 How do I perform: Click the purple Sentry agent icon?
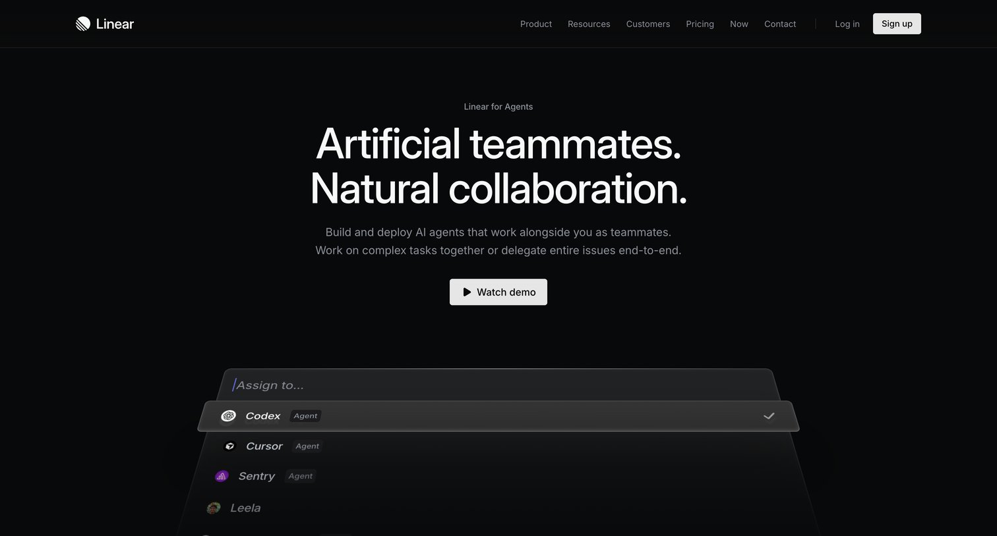222,476
